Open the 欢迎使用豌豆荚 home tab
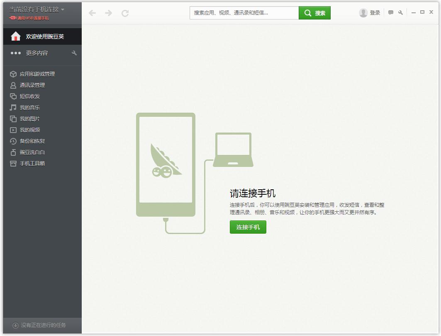Screen dimensions: 441x336 [x=42, y=36]
